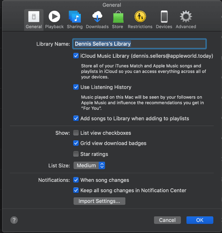
Task: Uncheck Use Listening History
Action: pyautogui.click(x=76, y=87)
